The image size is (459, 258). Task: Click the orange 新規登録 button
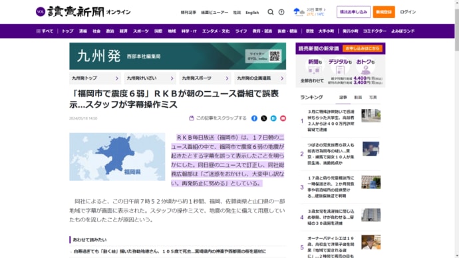(x=384, y=12)
